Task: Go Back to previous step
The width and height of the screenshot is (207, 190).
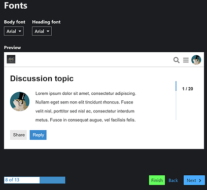Action: point(173,180)
